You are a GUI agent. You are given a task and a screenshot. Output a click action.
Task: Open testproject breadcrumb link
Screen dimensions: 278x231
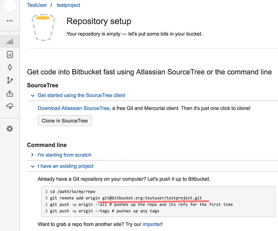point(68,5)
